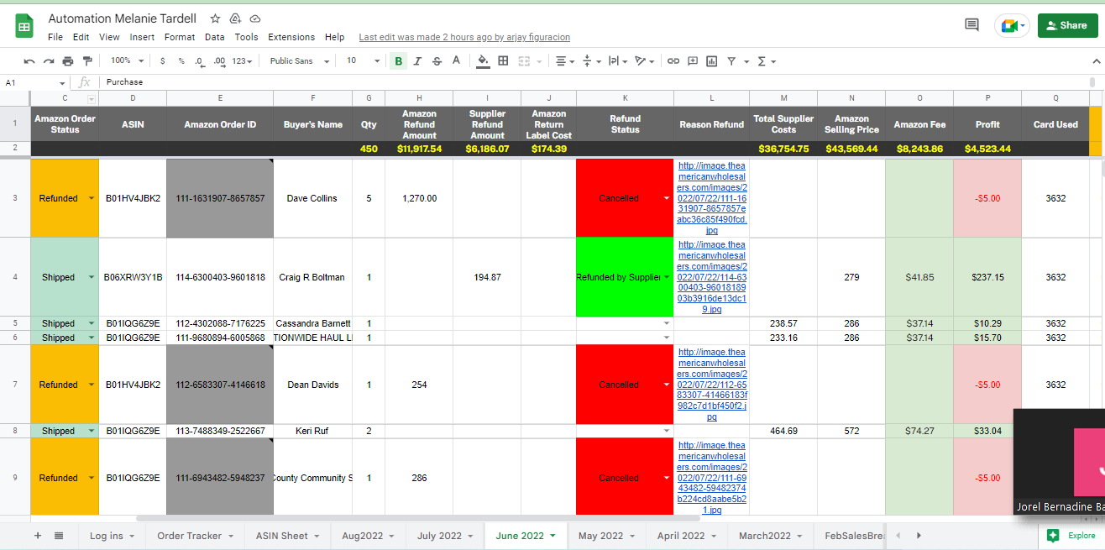The height and width of the screenshot is (550, 1105).
Task: Expand Refunded status dropdown for Dave Collins
Action: [91, 199]
